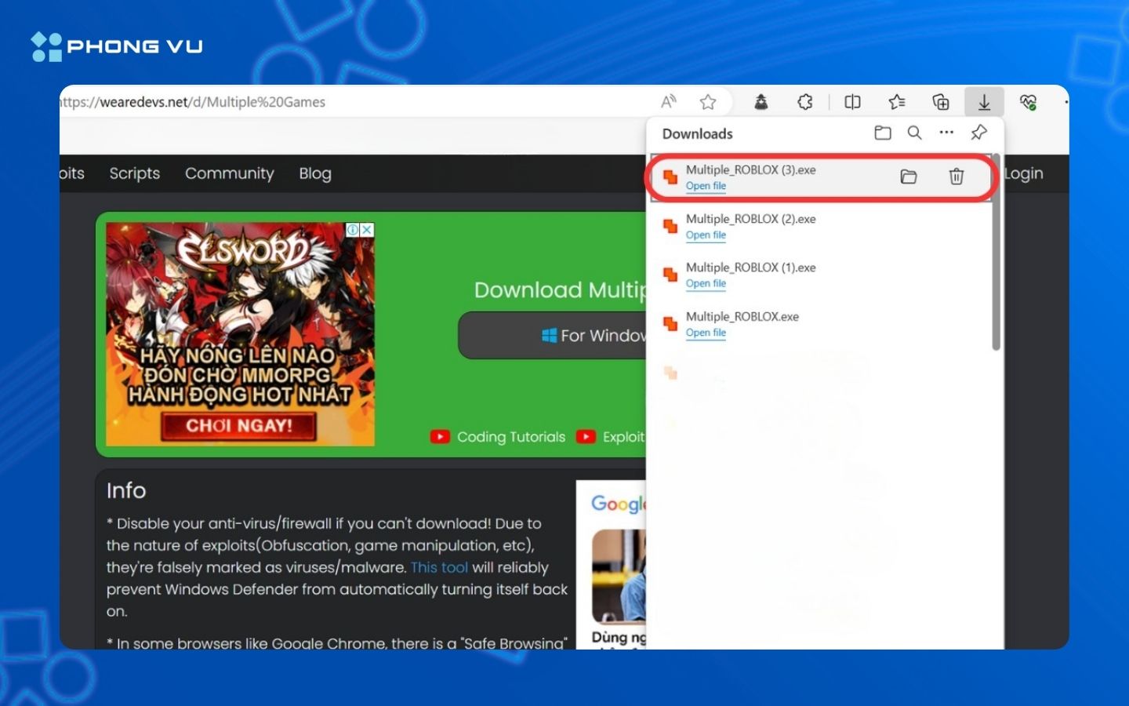Viewport: 1129px width, 706px height.
Task: Open the Collections icon
Action: [941, 101]
